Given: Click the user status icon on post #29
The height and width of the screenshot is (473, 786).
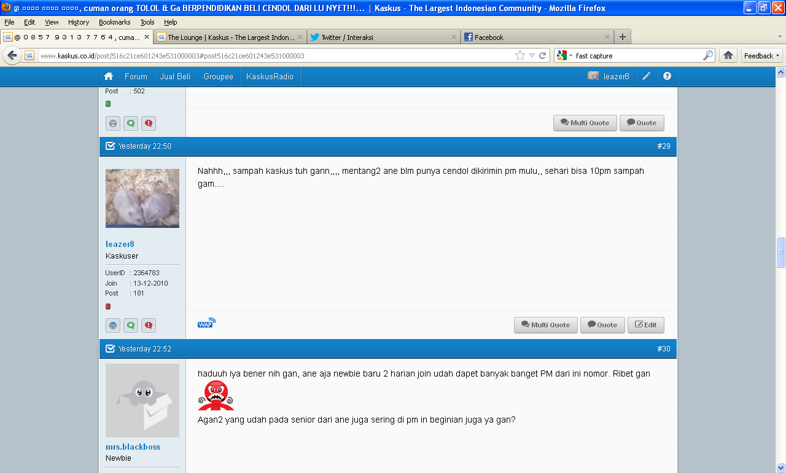Looking at the screenshot, I should click(x=113, y=326).
